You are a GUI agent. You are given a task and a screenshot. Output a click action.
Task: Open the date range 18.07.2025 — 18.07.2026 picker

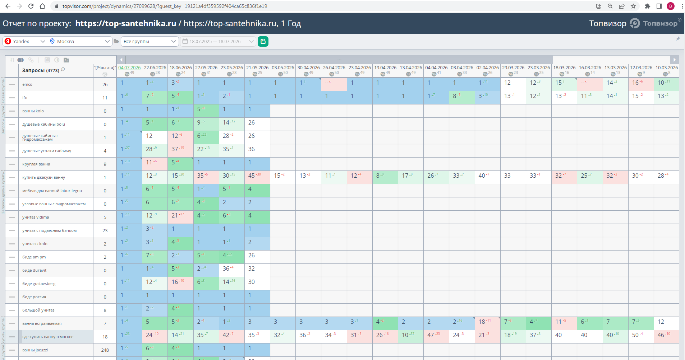coord(218,41)
